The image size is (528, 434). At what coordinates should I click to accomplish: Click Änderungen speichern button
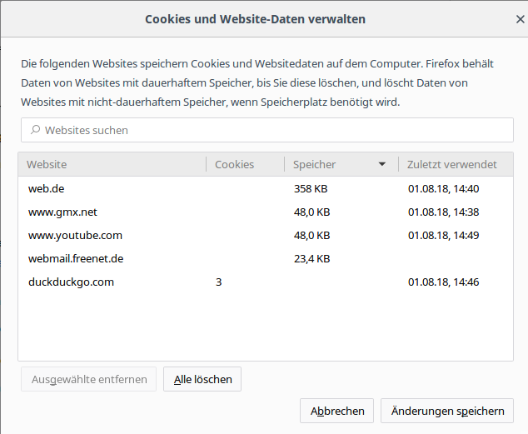[x=447, y=411]
